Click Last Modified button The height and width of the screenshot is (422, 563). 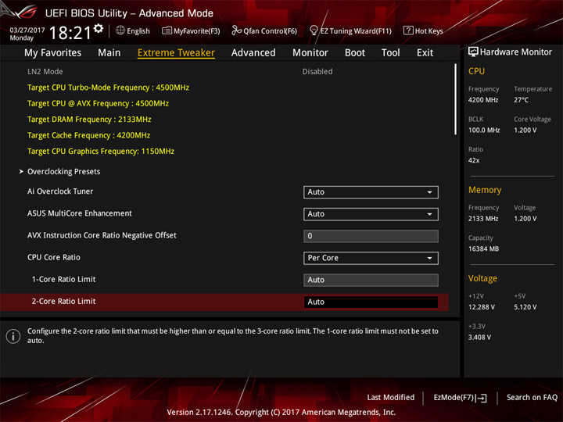click(x=391, y=397)
